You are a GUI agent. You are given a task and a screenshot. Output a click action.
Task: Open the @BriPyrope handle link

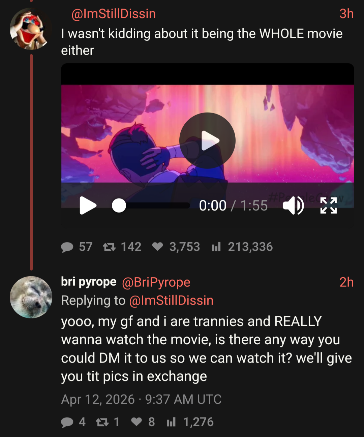pyautogui.click(x=156, y=282)
